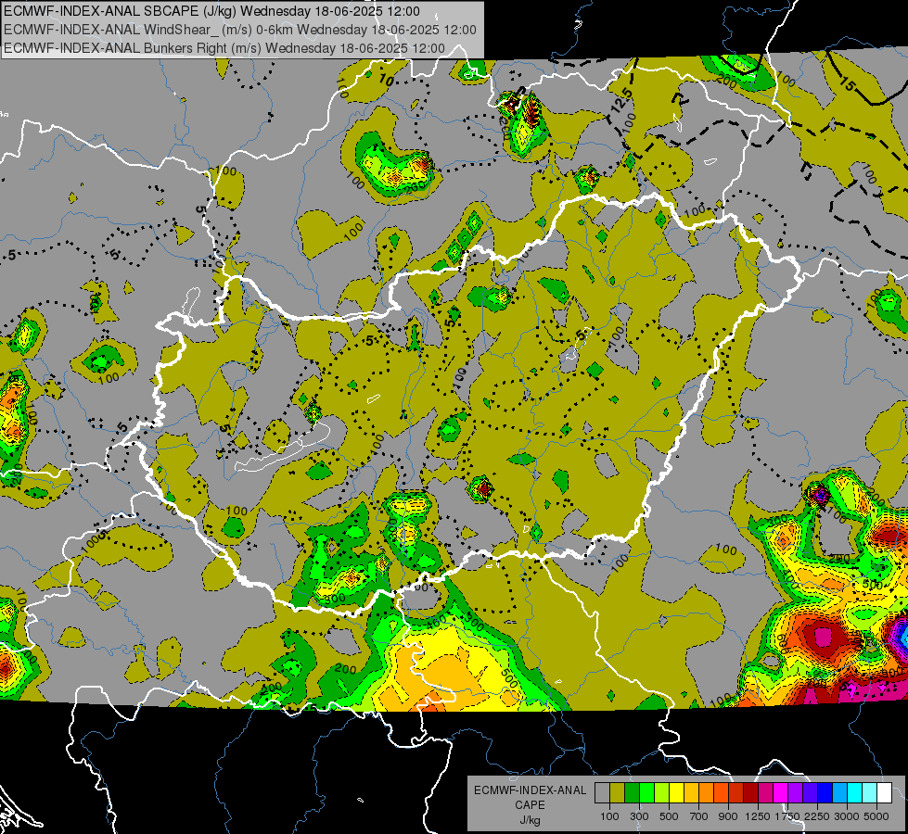
Task: Click the J/kg unit label in legend
Action: click(530, 820)
